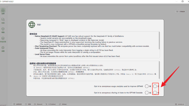Click 'Local Server Fixes' heading
The width and height of the screenshot is (189, 106).
pyautogui.click(x=42, y=54)
